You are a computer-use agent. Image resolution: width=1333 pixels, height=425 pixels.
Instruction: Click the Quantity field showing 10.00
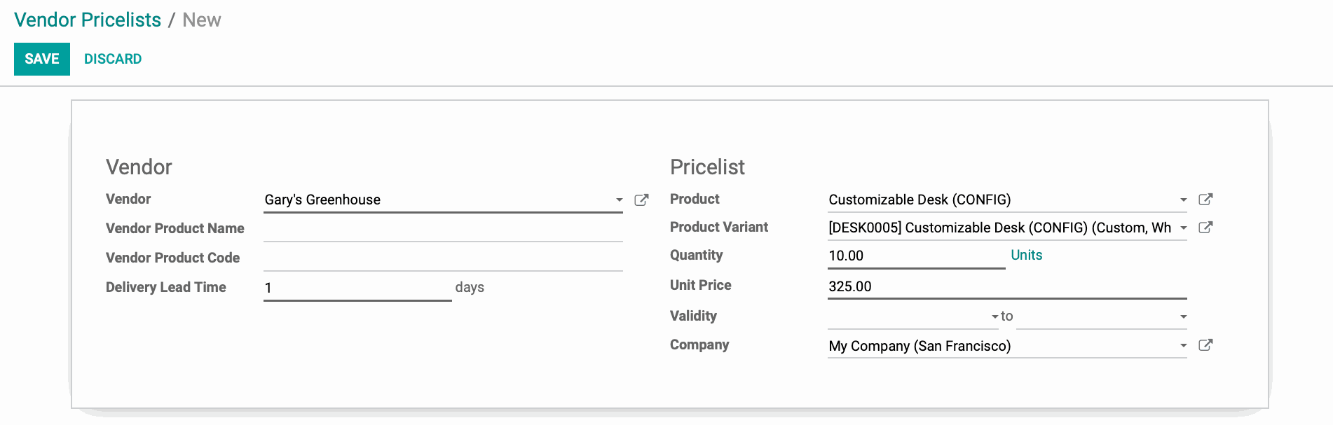coord(916,256)
